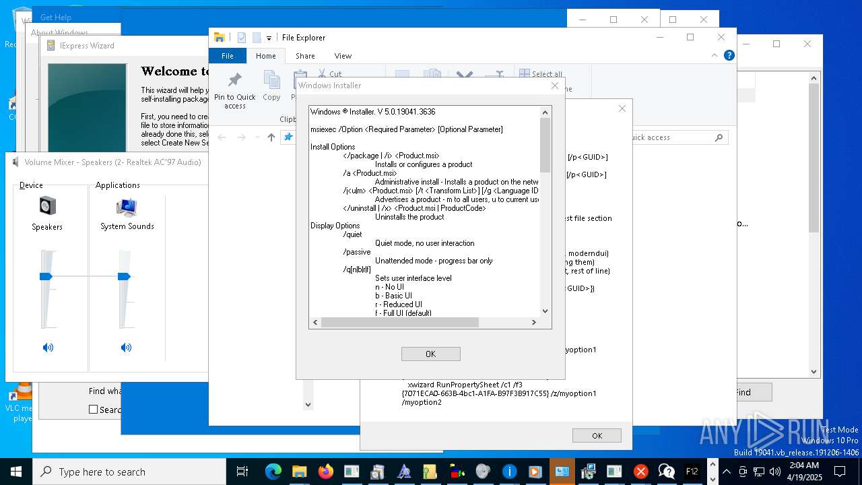Click the F12 taskbar icon
Viewport: 862px width, 485px height.
(692, 472)
